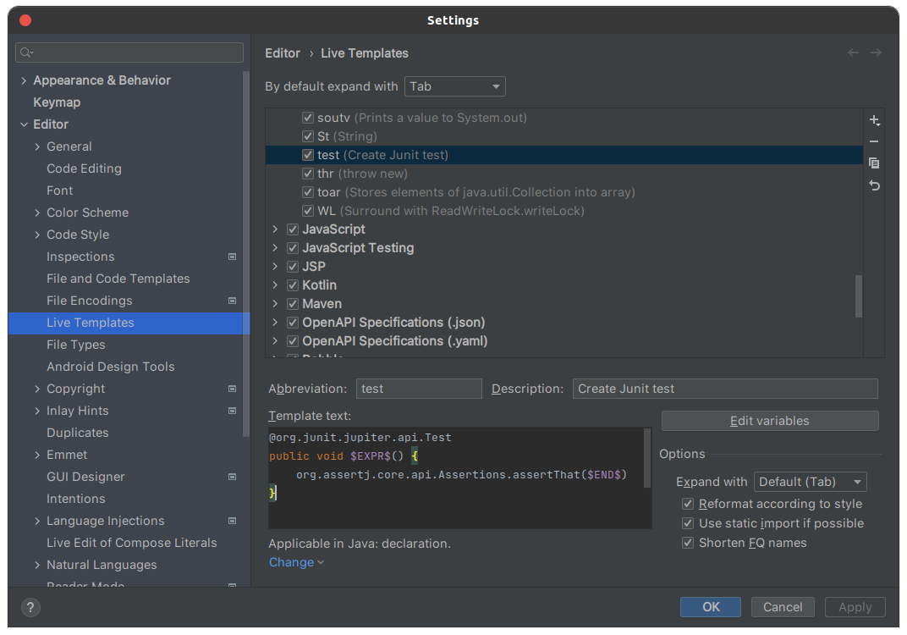The image size is (907, 635).
Task: Disable Shorten FQ names option
Action: point(688,543)
